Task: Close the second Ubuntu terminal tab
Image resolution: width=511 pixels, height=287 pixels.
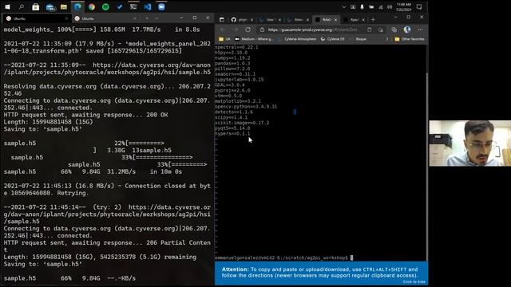Action: click(135, 18)
